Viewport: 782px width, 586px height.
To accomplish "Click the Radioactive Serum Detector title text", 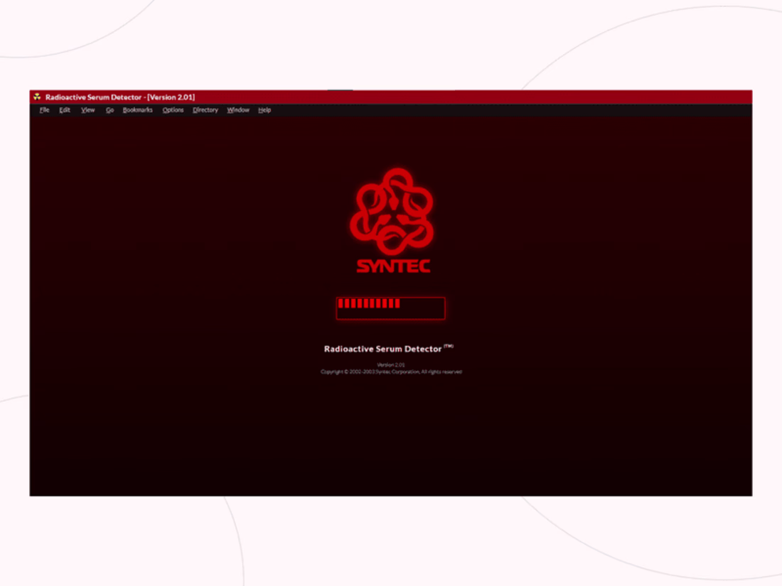I will click(382, 348).
